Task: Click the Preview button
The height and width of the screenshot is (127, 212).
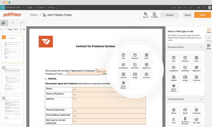Action: (x=169, y=15)
